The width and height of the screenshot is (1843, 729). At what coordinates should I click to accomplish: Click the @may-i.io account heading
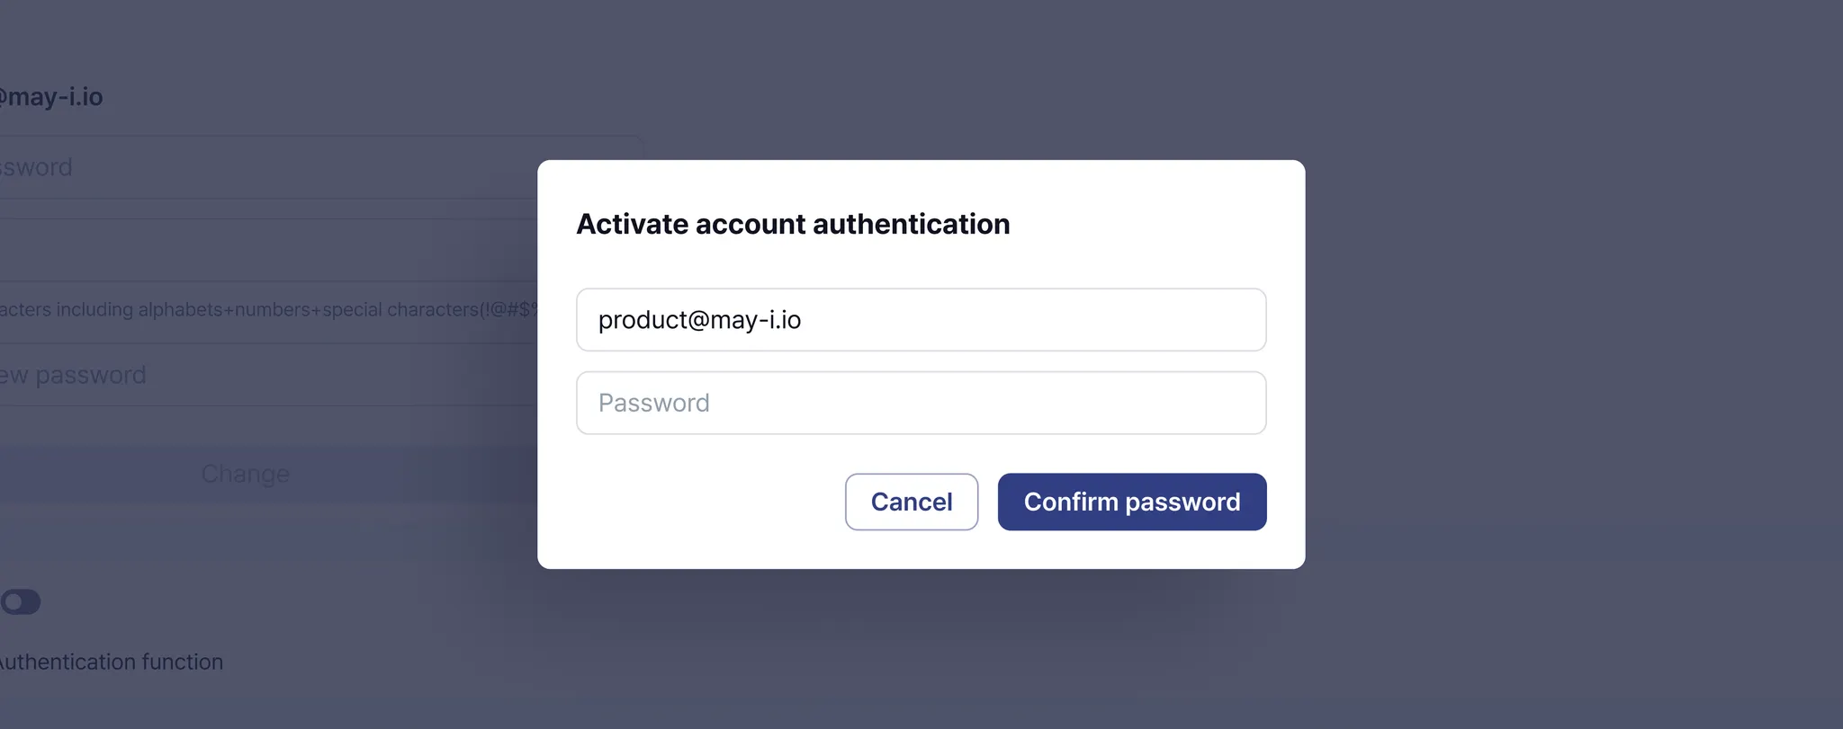pyautogui.click(x=51, y=97)
